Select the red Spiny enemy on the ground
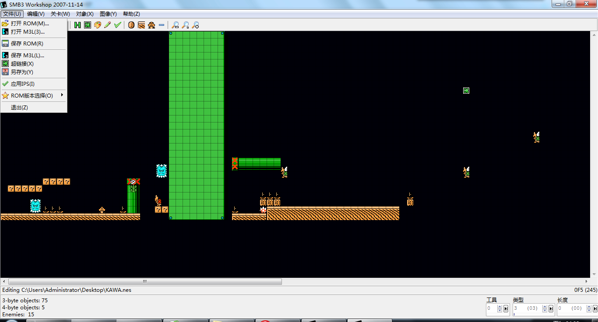Image resolution: width=598 pixels, height=322 pixels. coord(263,210)
